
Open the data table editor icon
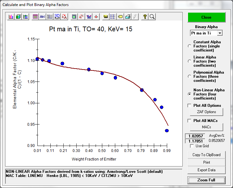(x=35, y=17)
